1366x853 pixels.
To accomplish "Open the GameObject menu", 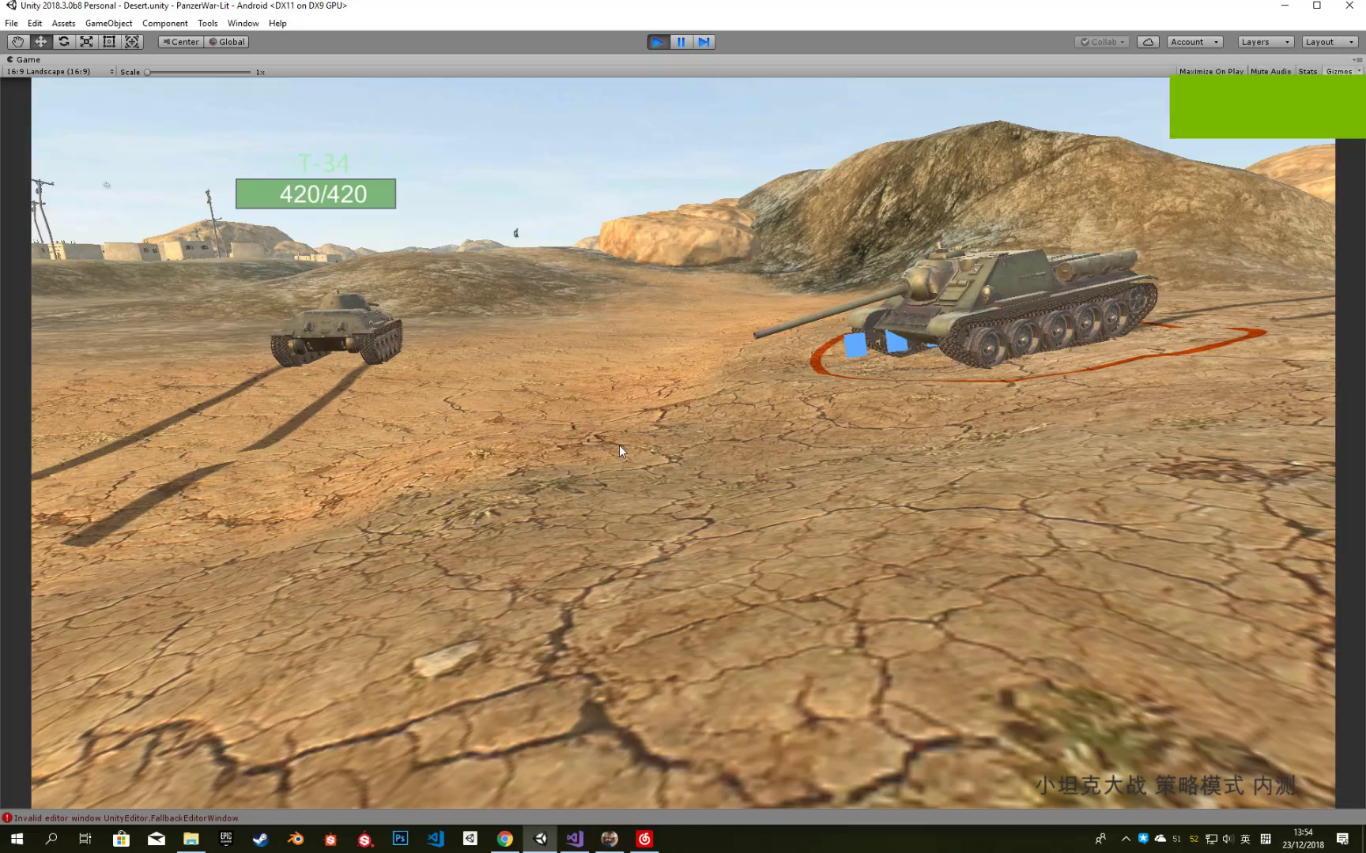I will click(108, 23).
